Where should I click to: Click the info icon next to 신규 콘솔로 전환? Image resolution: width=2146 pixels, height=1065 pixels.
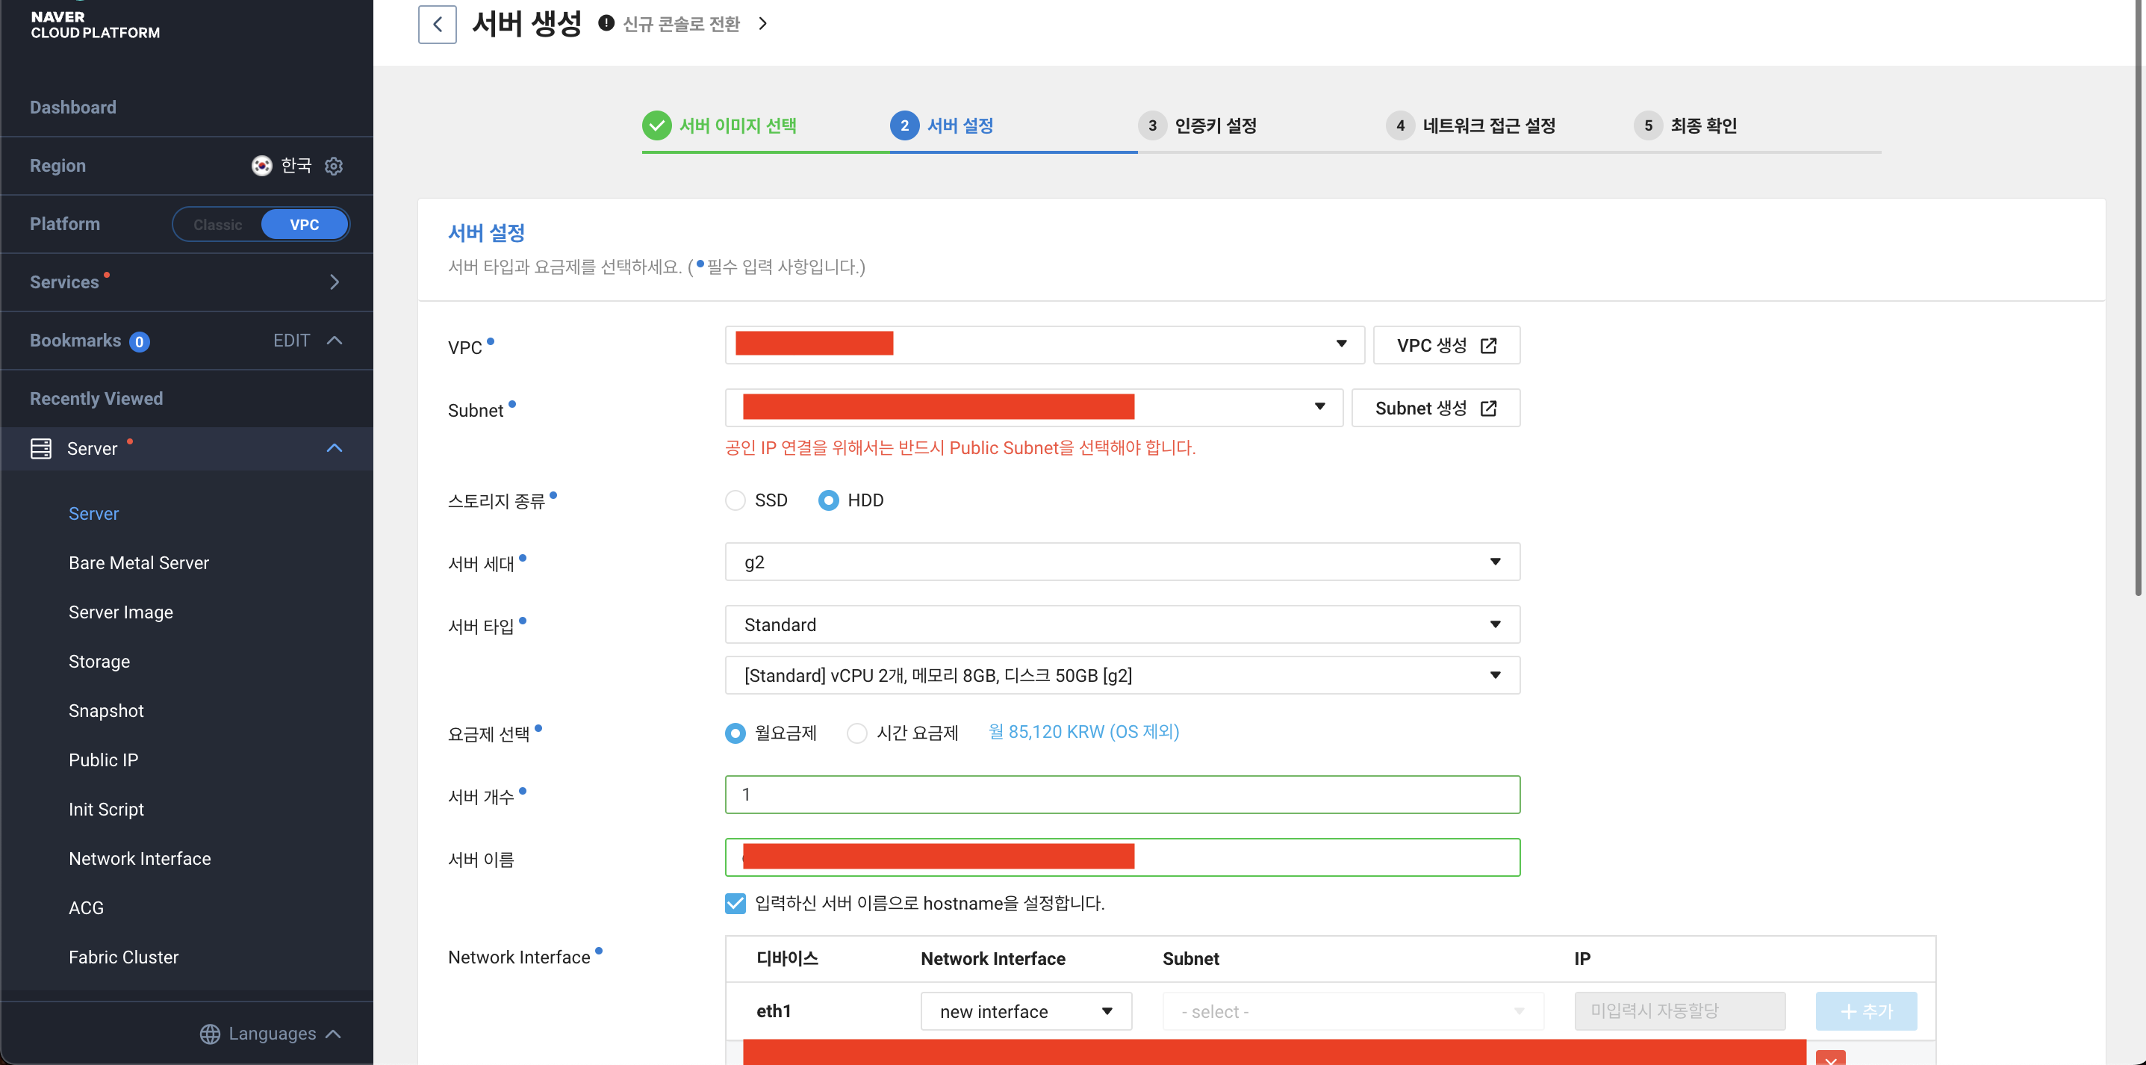pos(606,23)
